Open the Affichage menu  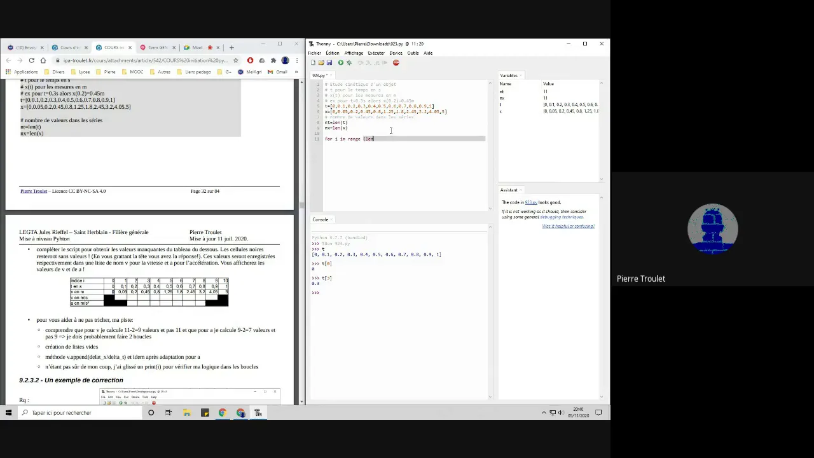click(354, 53)
